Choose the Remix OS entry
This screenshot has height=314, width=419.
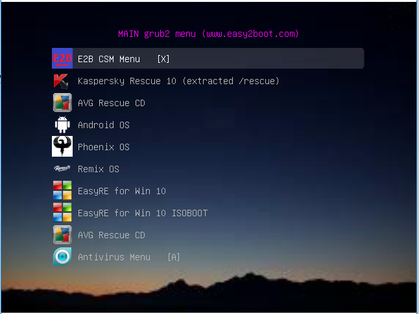point(99,169)
